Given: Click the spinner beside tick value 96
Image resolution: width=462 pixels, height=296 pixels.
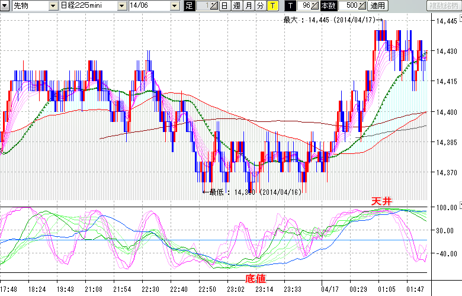Looking at the screenshot, I should coord(316,6).
